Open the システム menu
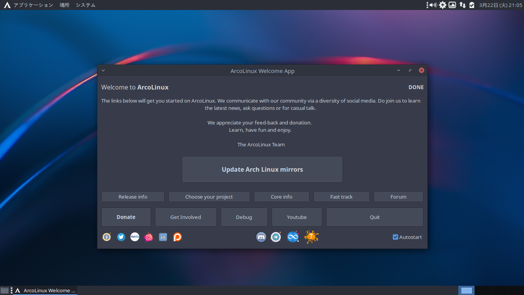The image size is (524, 295). click(x=86, y=5)
